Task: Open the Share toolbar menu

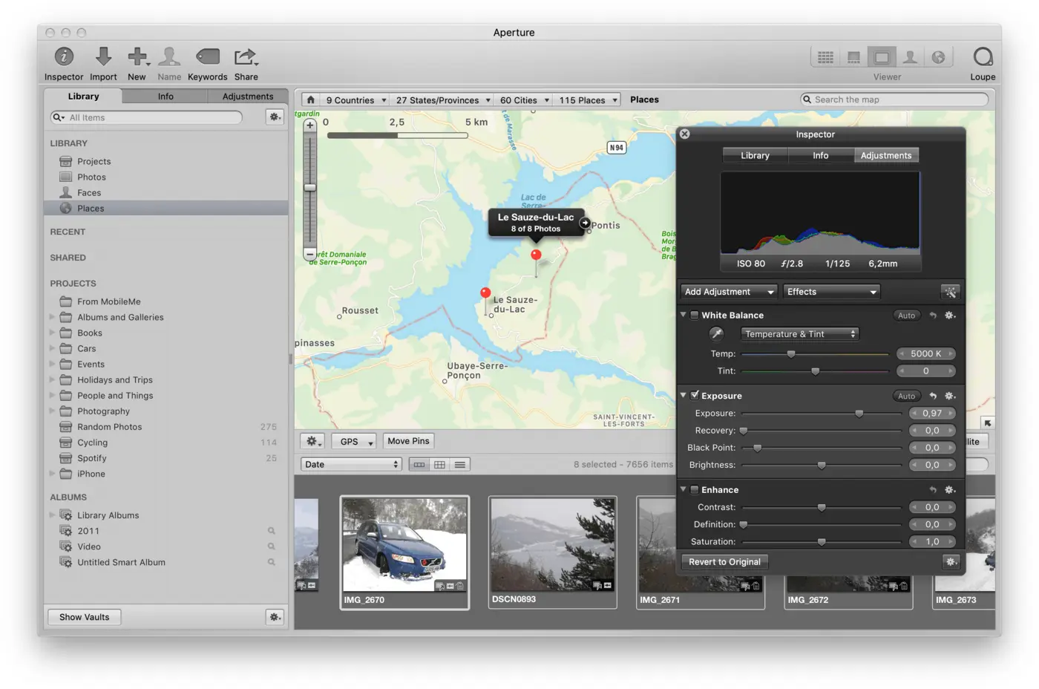Action: 246,57
